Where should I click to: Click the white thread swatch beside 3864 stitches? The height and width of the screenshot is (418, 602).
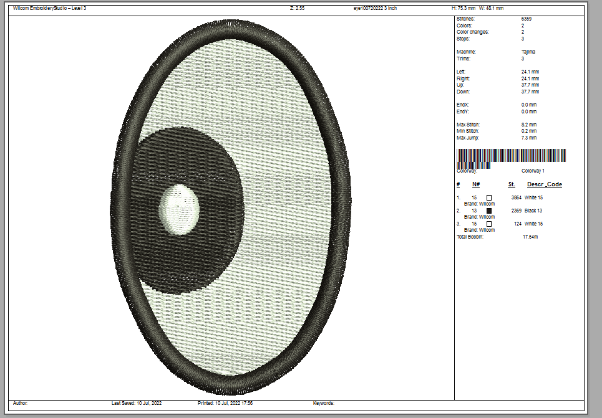[x=489, y=197]
